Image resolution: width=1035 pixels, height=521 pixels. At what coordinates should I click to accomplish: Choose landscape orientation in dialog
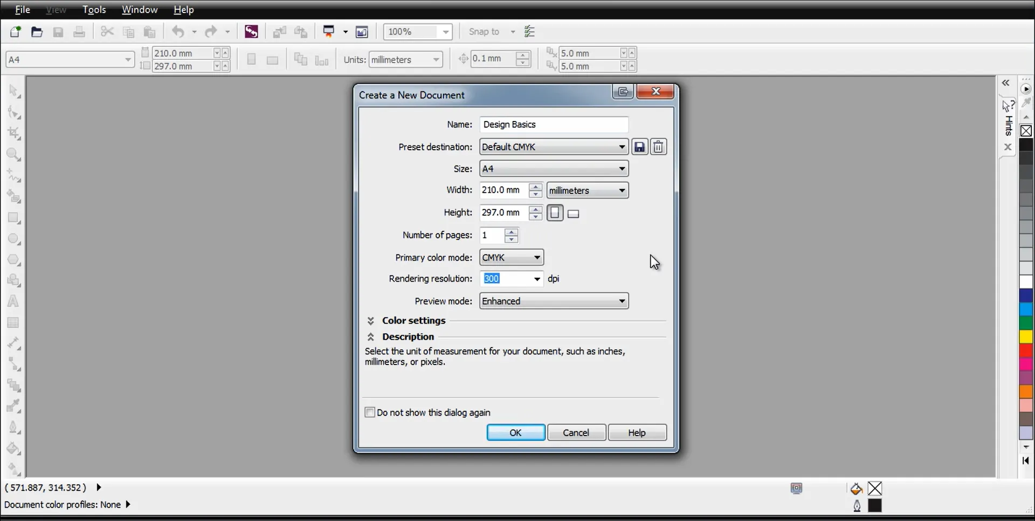pyautogui.click(x=574, y=214)
